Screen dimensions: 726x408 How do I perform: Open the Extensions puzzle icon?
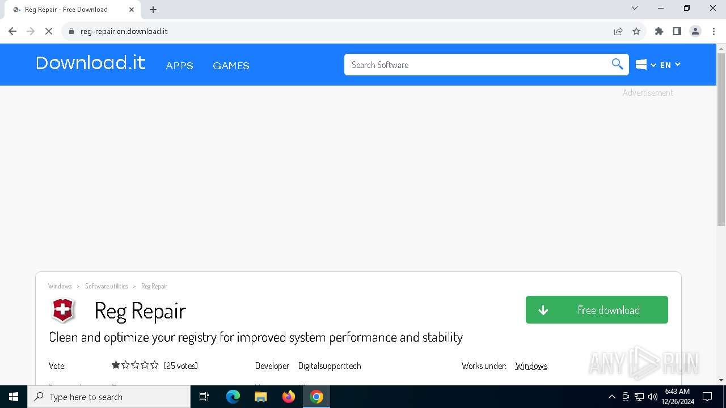[659, 31]
